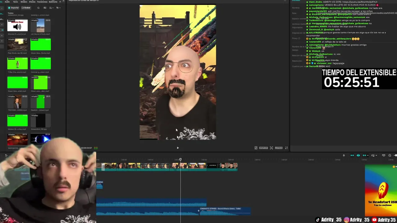Image resolution: width=397 pixels, height=223 pixels.
Task: Switch the media grid view icon
Action: (x=45, y=8)
